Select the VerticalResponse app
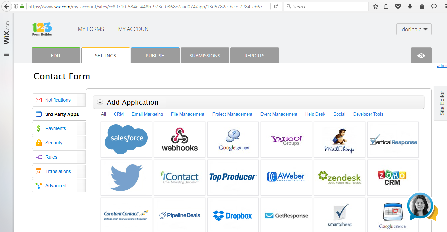The height and width of the screenshot is (232, 447). coord(393,139)
